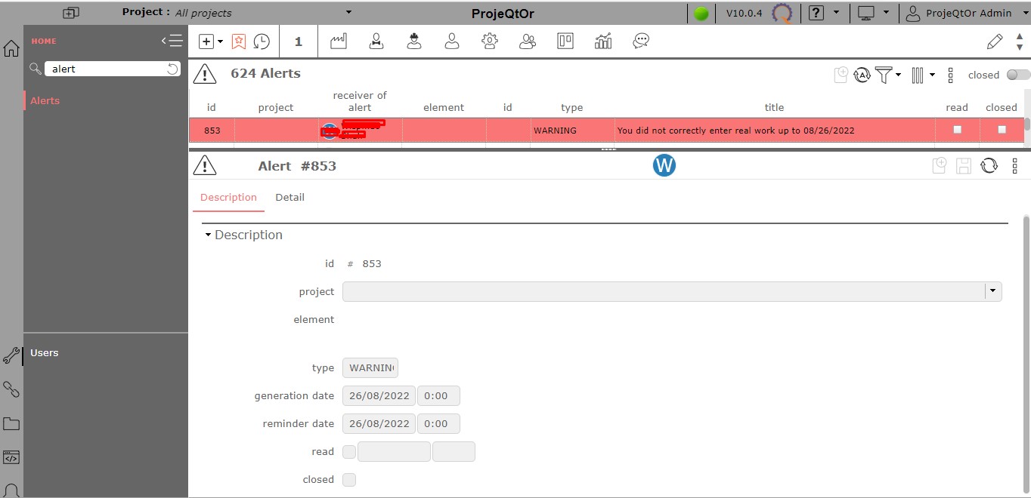Click the alert search input field

coord(106,69)
